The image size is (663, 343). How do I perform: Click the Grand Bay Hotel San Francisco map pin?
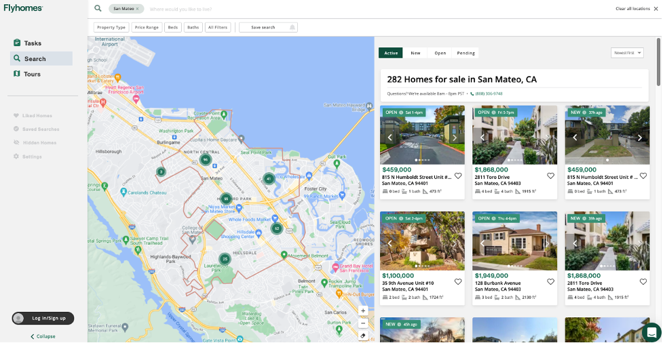click(335, 267)
